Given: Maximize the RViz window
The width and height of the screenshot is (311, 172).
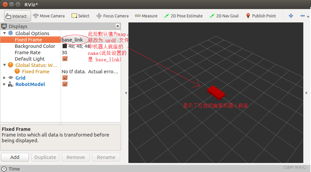Looking at the screenshot, I should coord(18,4).
